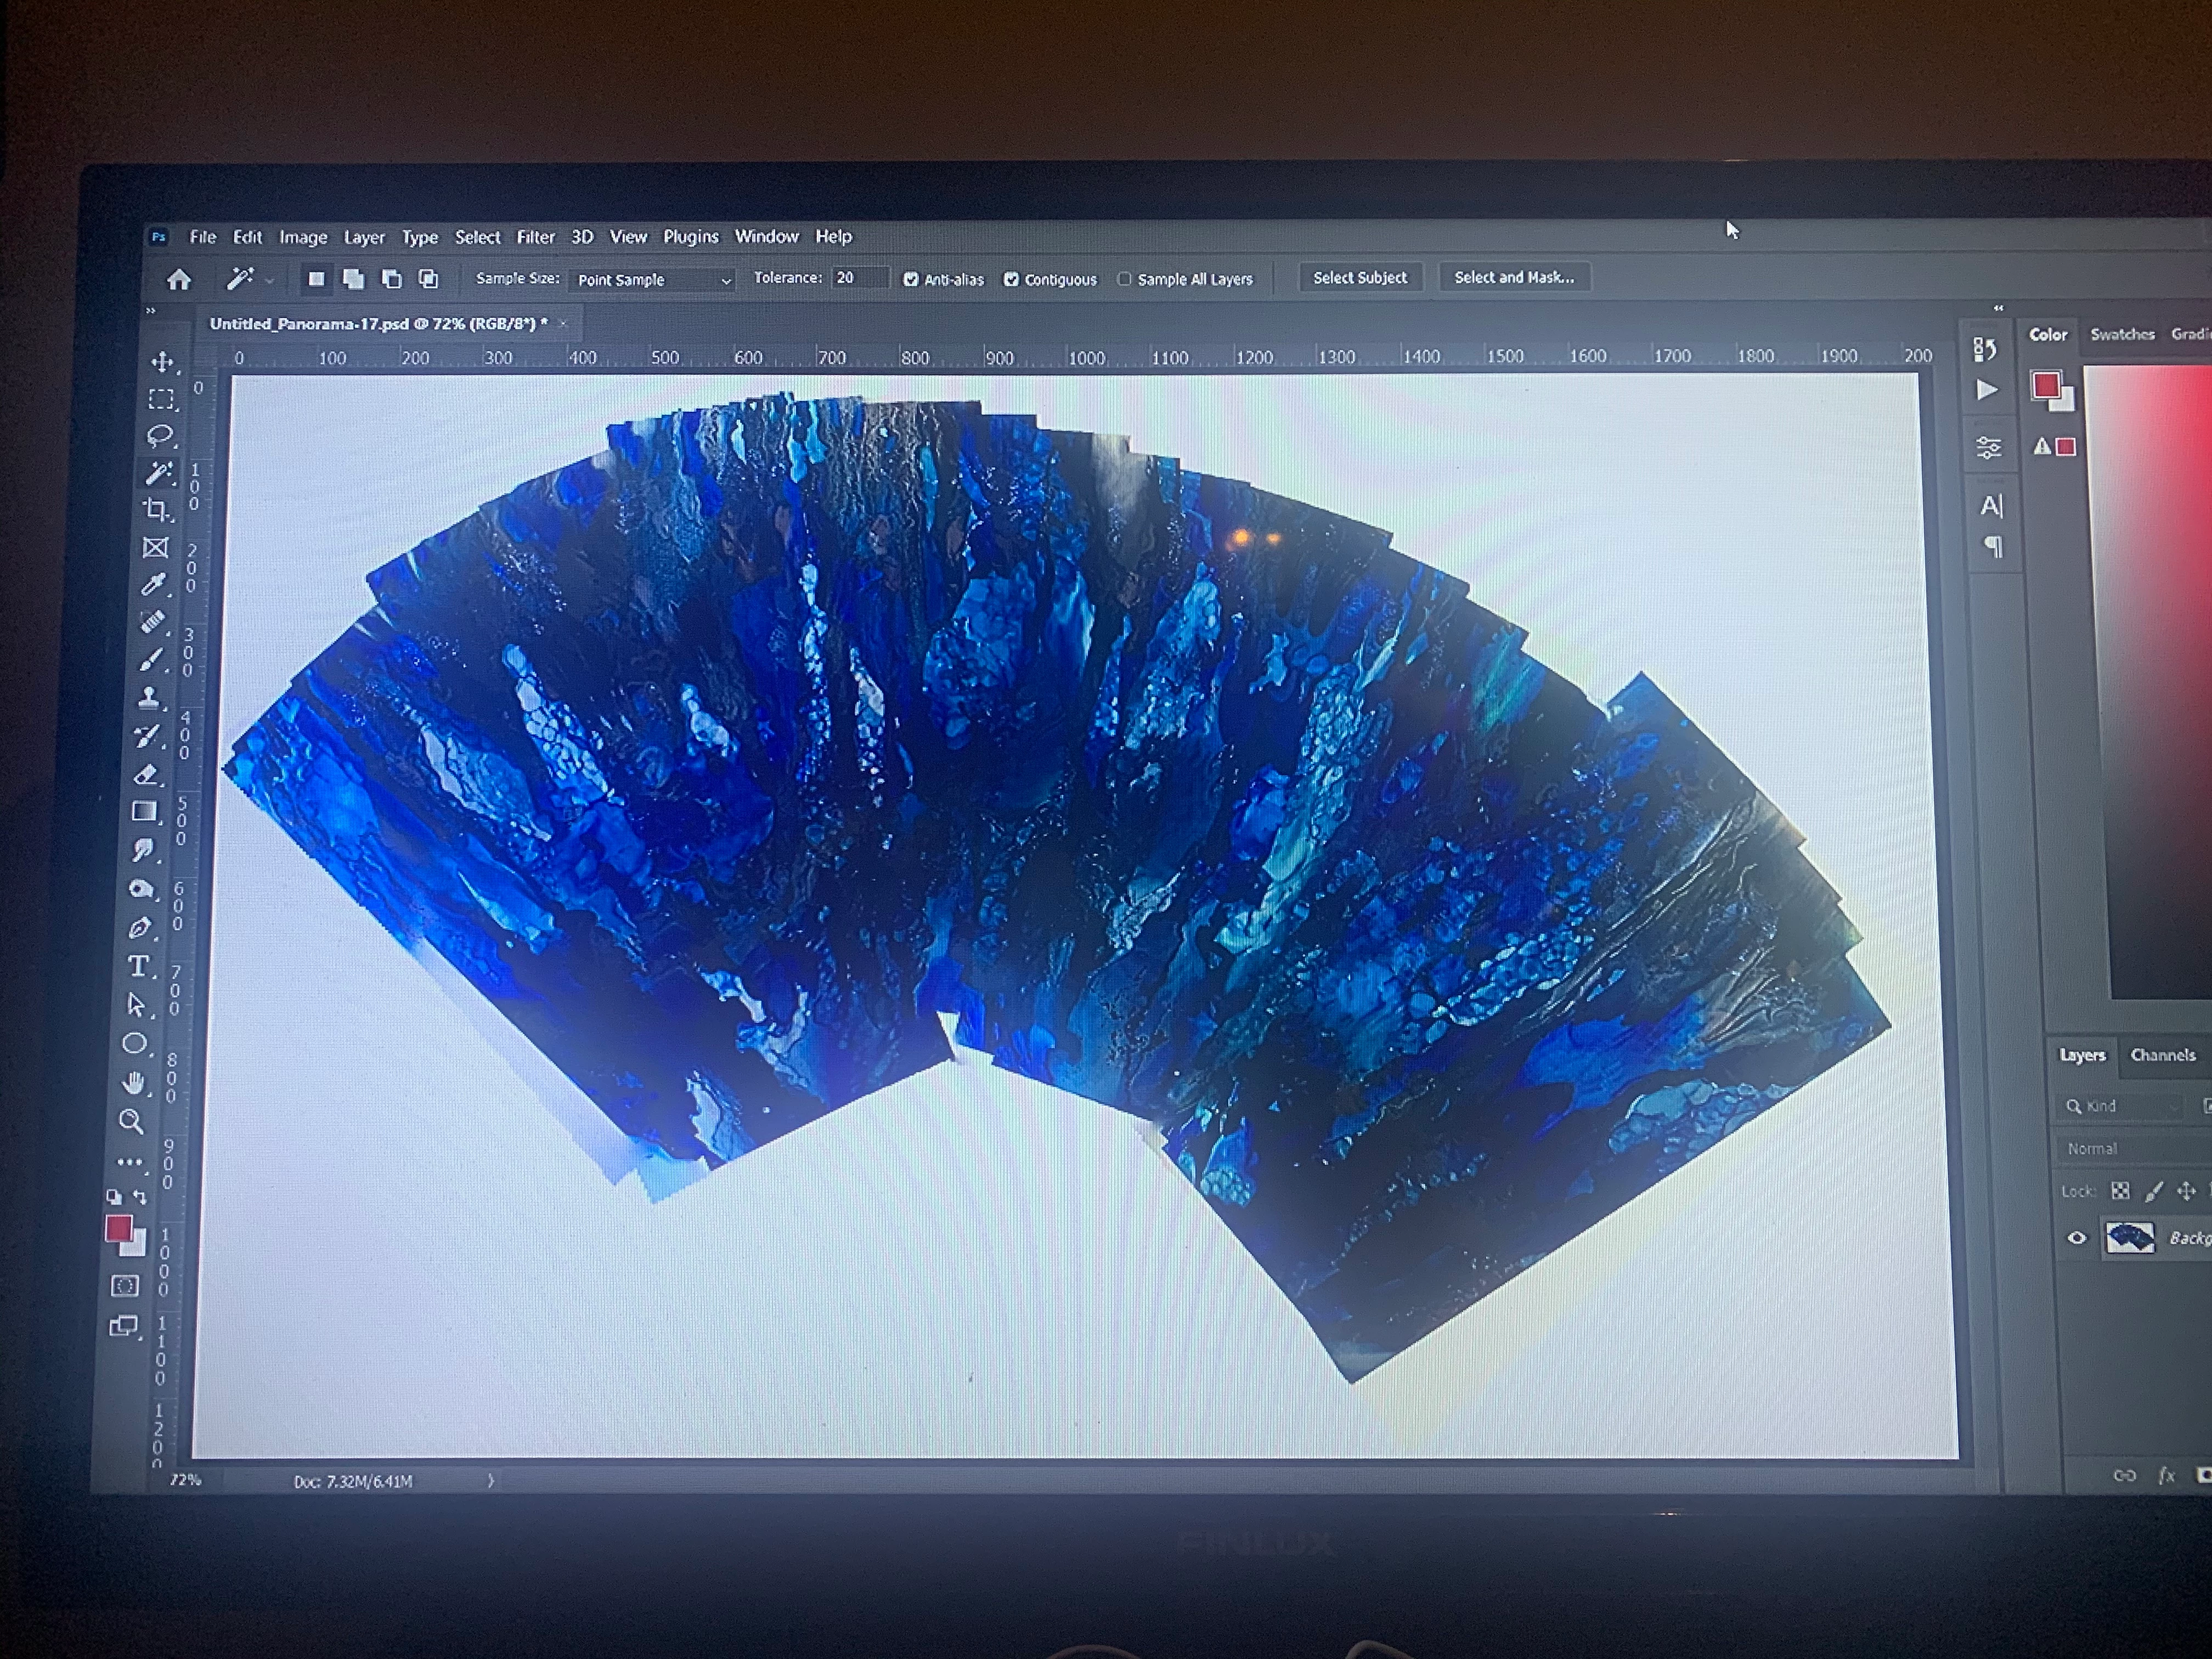
Task: Select the Brush tool
Action: (x=150, y=660)
